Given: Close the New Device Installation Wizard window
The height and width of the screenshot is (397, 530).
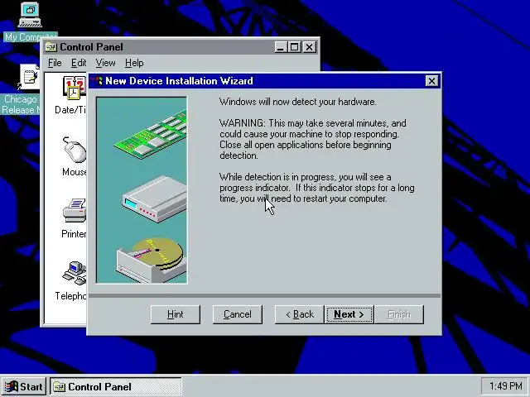Looking at the screenshot, I should coord(431,81).
